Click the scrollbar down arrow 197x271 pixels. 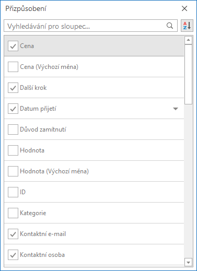[188, 262]
